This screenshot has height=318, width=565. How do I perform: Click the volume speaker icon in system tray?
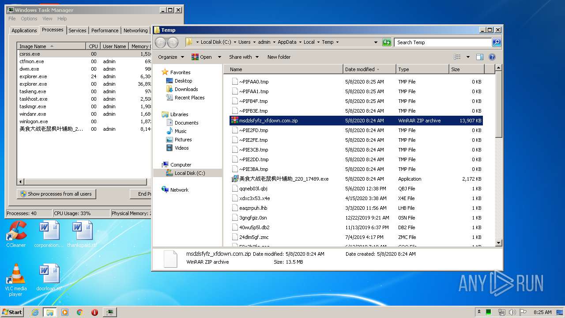pos(512,312)
